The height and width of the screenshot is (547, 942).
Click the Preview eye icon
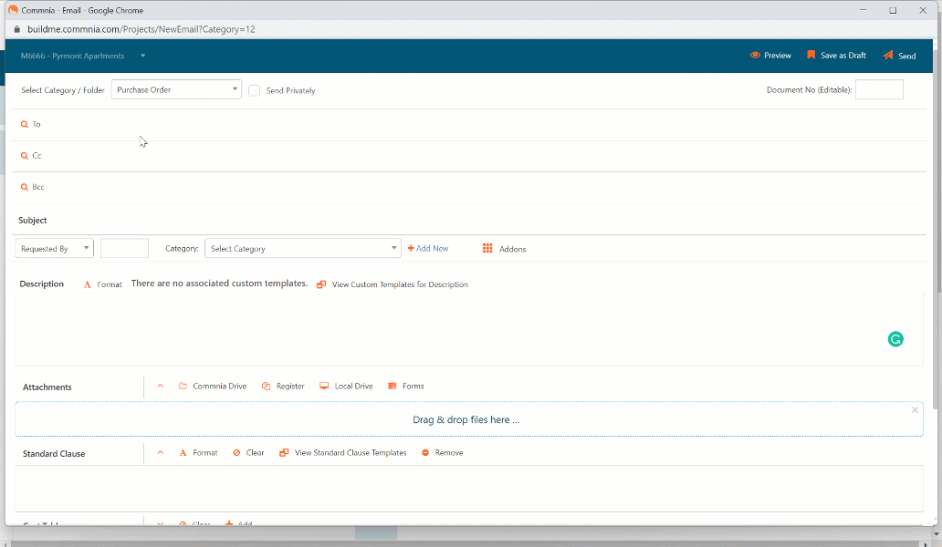click(x=755, y=56)
